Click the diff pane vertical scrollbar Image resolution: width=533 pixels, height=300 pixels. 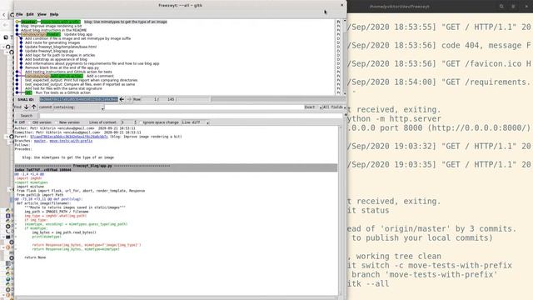(x=341, y=211)
